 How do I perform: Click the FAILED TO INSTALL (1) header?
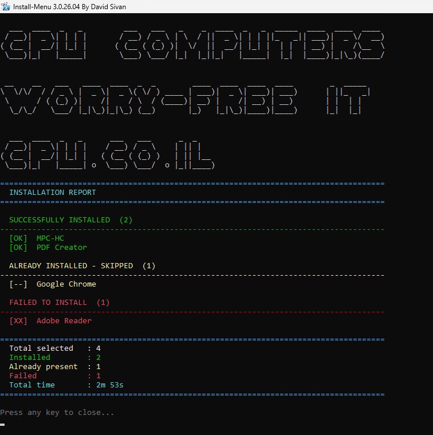point(59,303)
